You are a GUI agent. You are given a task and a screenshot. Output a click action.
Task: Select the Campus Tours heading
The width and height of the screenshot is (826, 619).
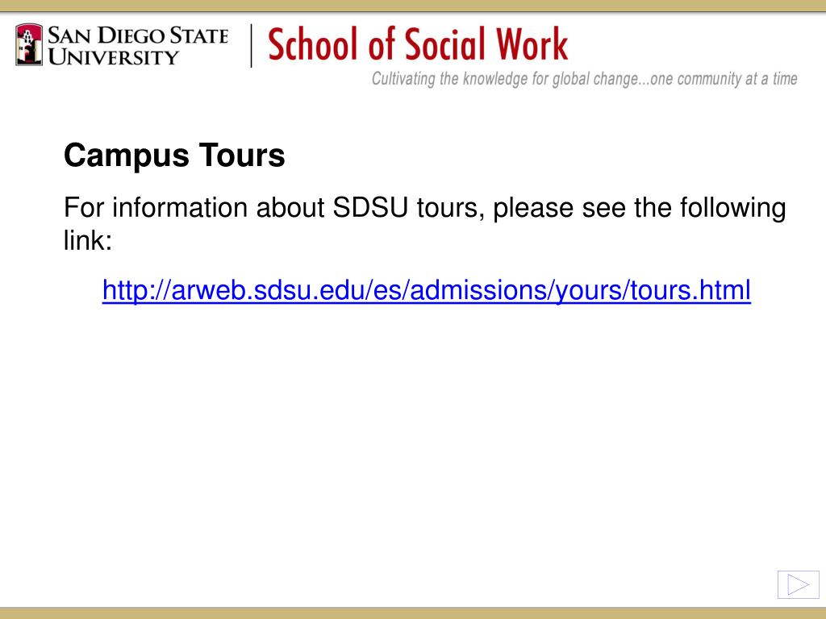click(x=174, y=156)
